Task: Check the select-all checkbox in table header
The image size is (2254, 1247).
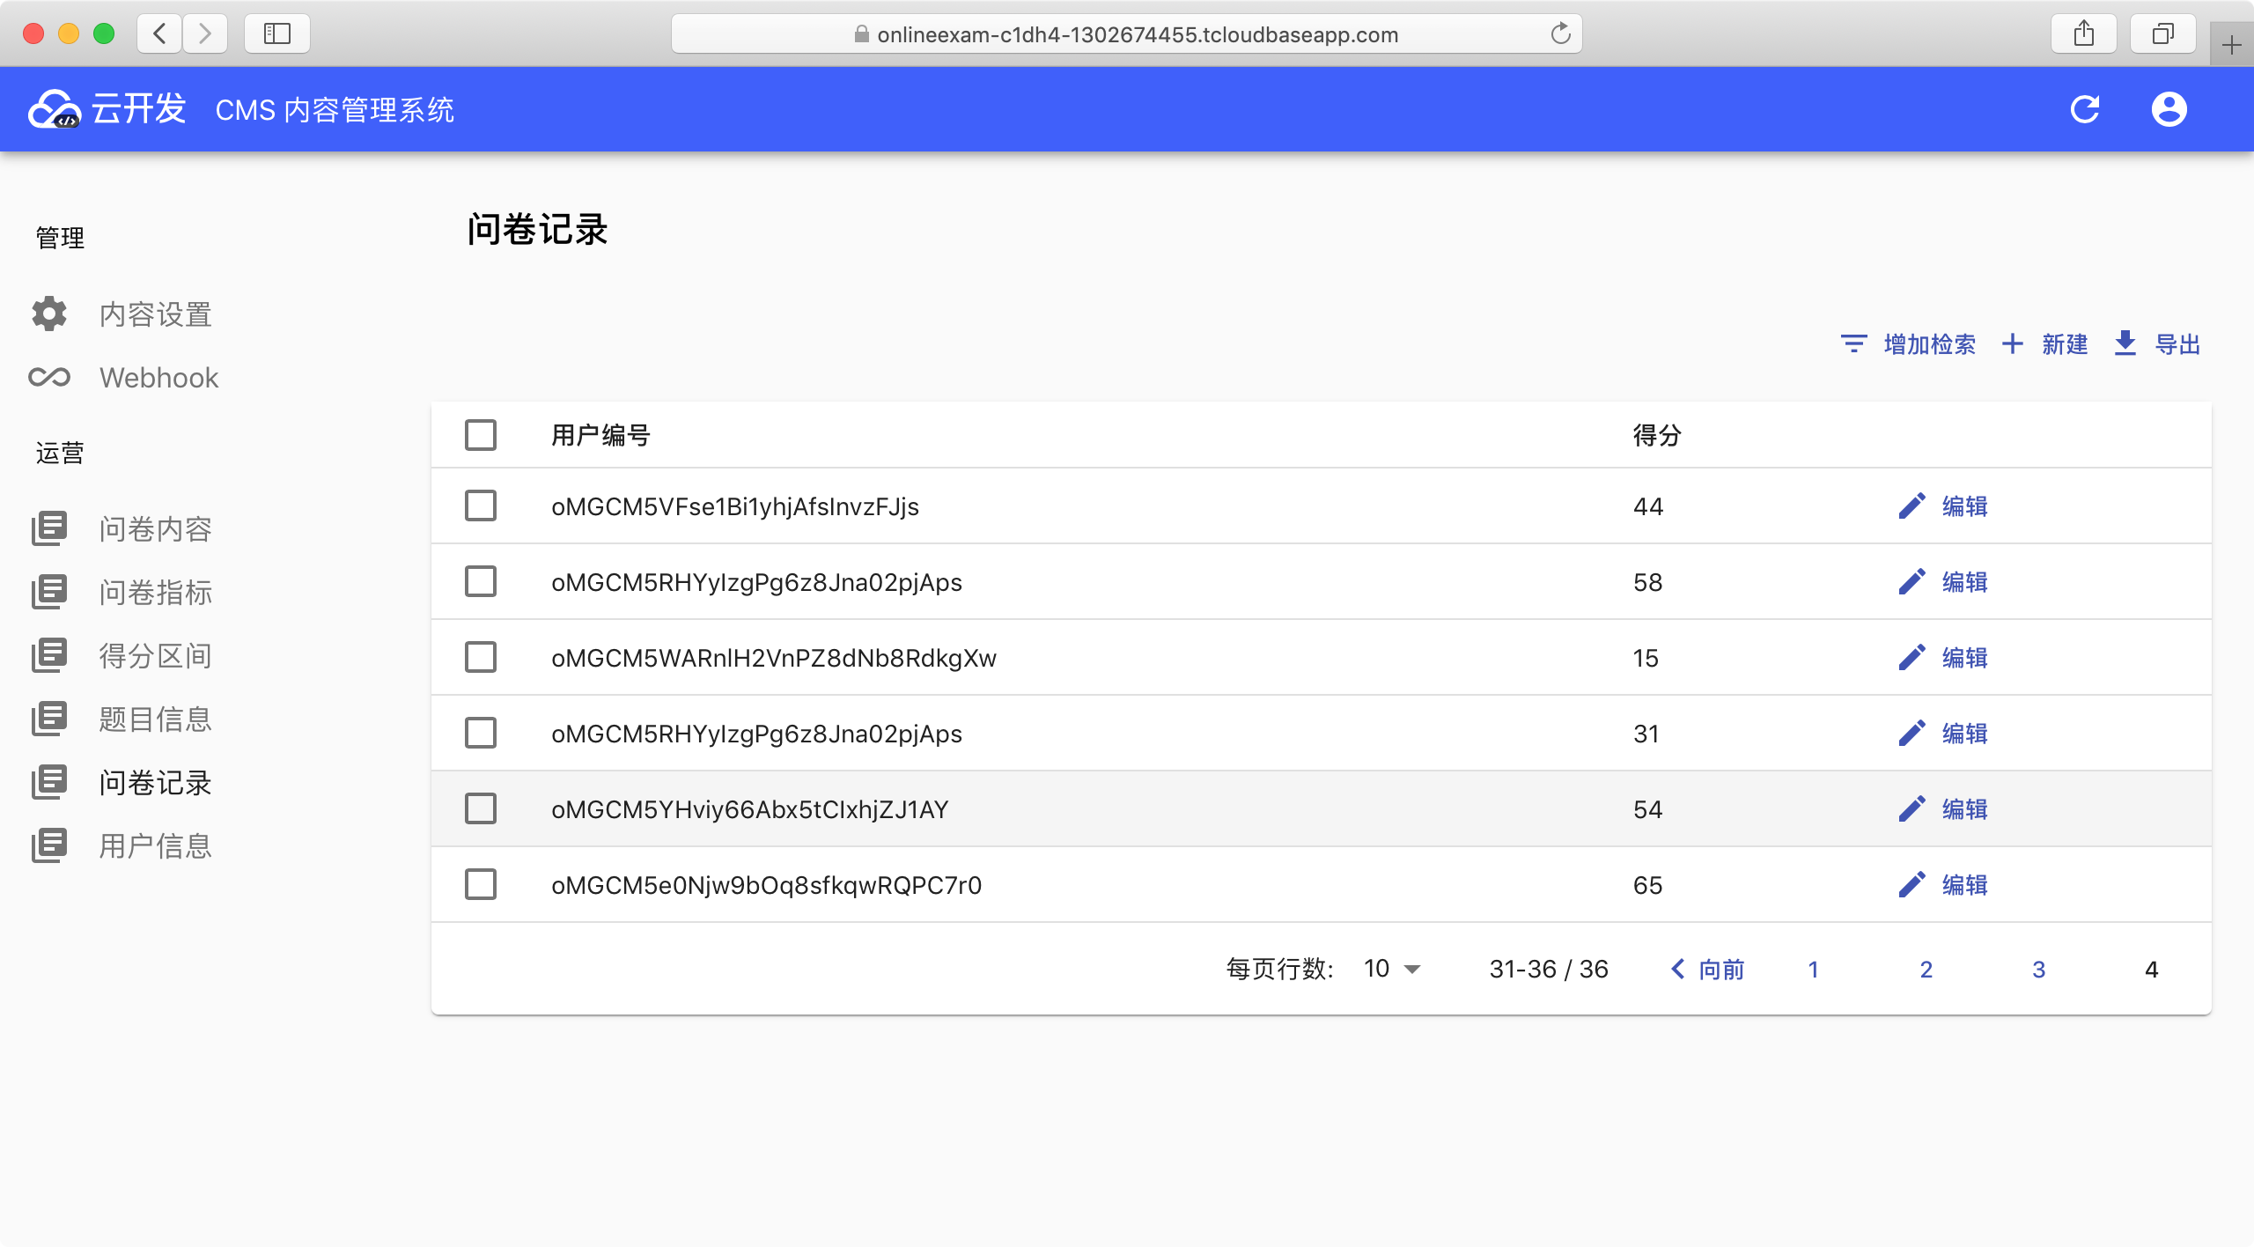Action: click(481, 435)
